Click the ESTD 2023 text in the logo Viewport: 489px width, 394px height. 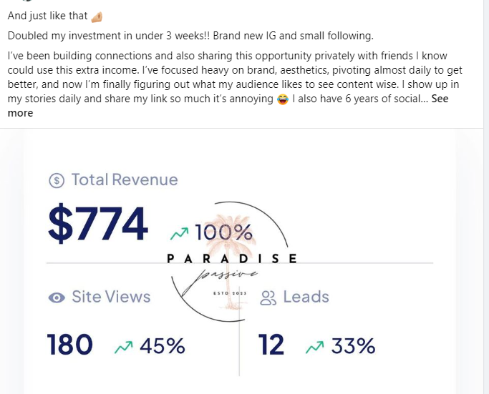coord(230,293)
